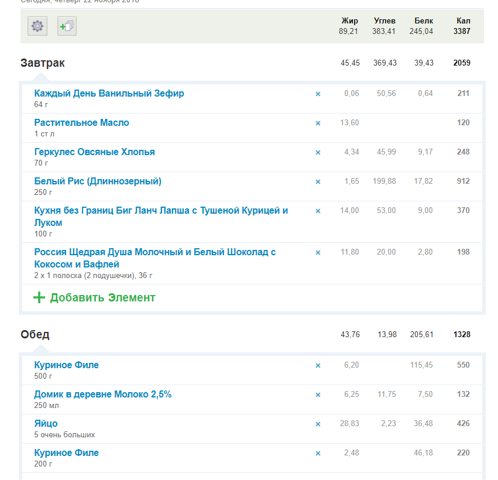
Task: Click the Кал column header
Action: pyautogui.click(x=463, y=21)
